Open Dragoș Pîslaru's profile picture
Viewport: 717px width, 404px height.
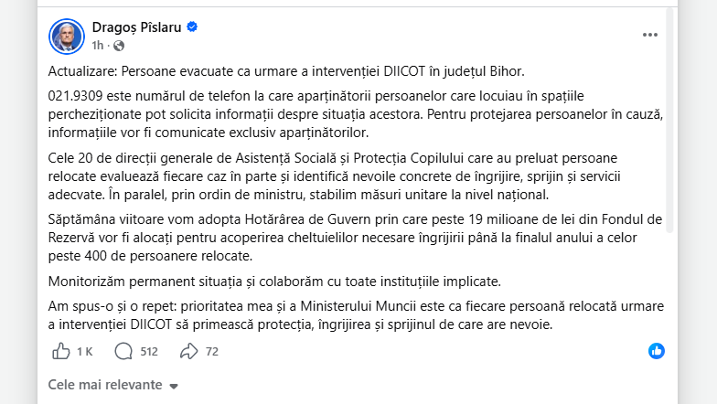[x=67, y=37]
